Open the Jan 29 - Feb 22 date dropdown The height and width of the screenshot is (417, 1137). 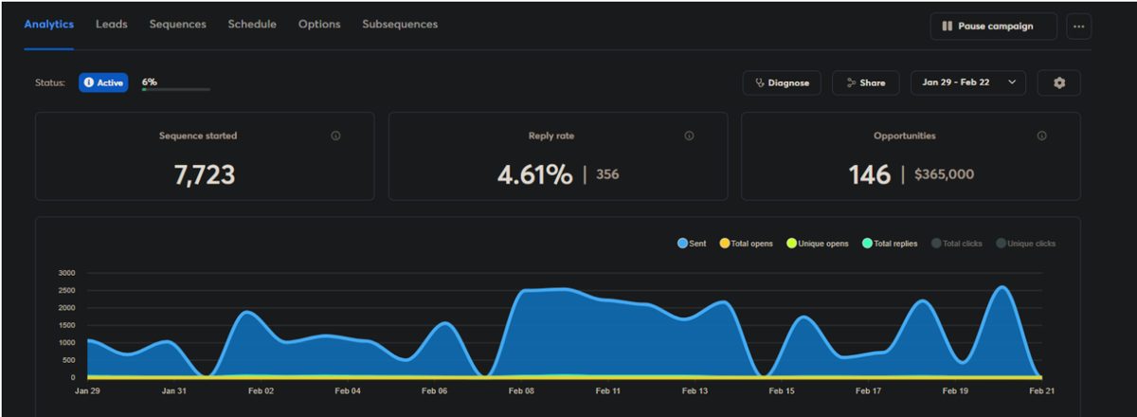coord(968,82)
